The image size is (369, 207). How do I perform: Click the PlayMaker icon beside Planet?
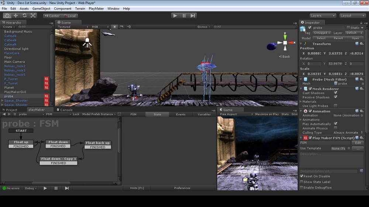tap(46, 87)
